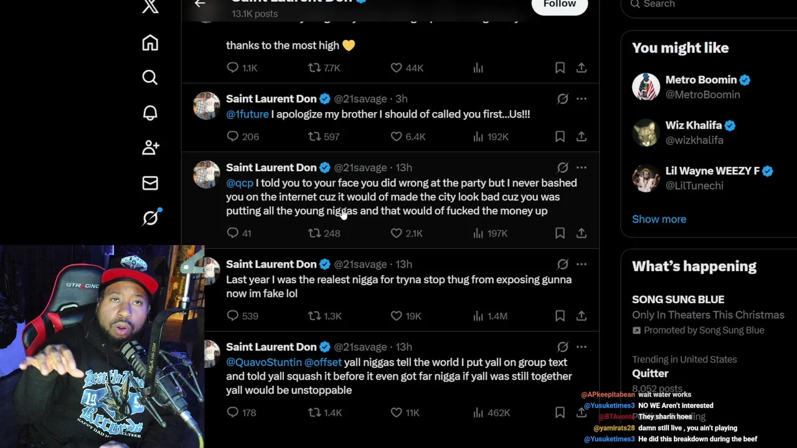The image size is (797, 448).
Task: Share the @qcp tweet
Action: [581, 233]
